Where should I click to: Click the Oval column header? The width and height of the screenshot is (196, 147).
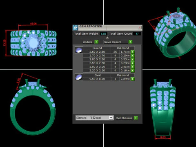coord(97,75)
